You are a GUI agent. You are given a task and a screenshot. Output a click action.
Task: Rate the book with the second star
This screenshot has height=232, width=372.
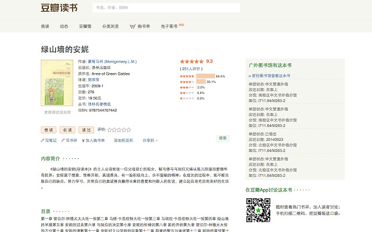(x=114, y=130)
